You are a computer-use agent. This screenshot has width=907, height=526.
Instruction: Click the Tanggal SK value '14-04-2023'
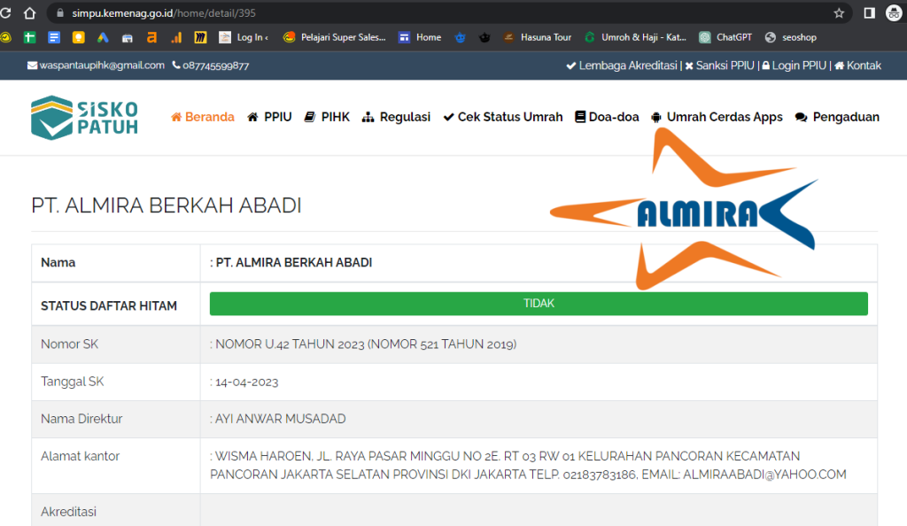[246, 382]
